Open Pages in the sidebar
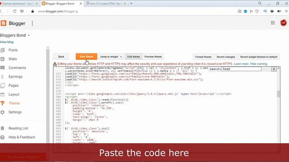The image size is (289, 162). pos(14,85)
